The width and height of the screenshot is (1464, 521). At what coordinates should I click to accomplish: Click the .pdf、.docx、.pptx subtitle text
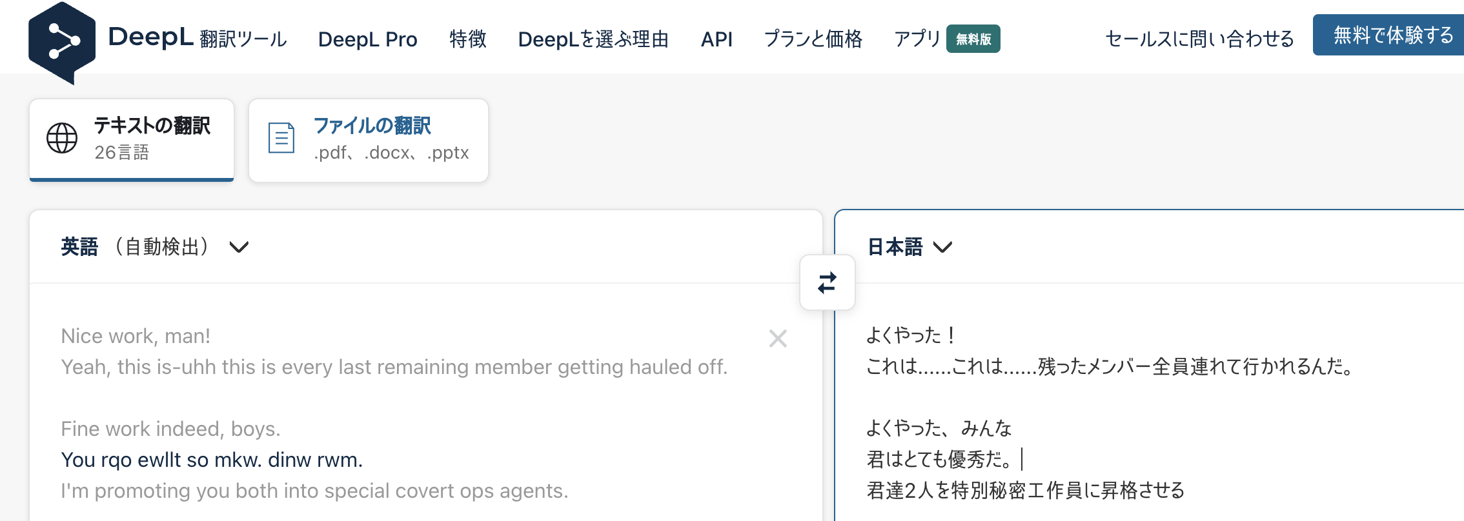point(391,153)
